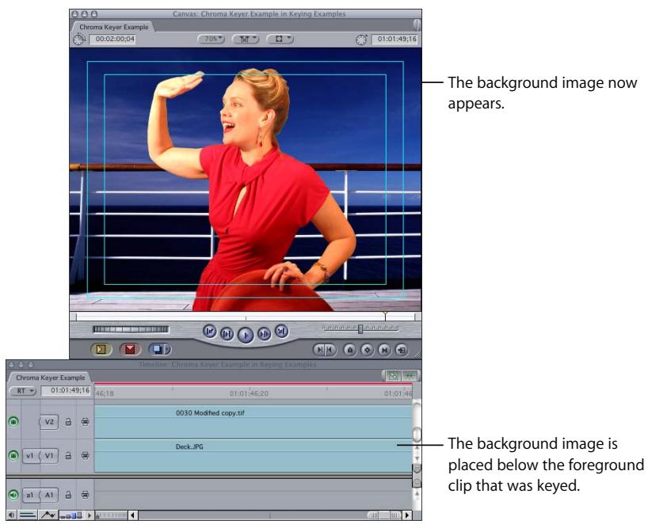Viewport: 648px width, 524px height.
Task: Click the A1 destination track control
Action: (x=49, y=495)
